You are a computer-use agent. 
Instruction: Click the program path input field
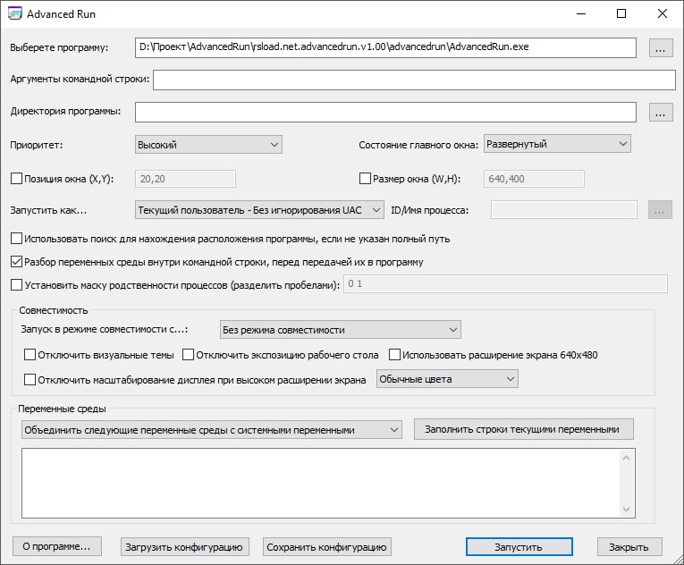point(385,47)
